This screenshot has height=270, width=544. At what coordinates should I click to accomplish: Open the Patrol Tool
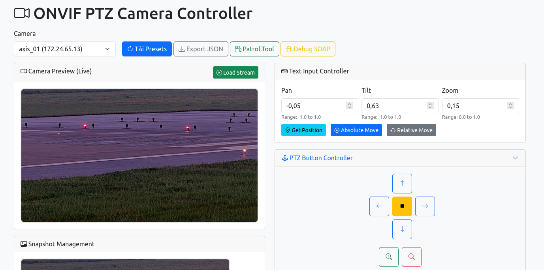pos(254,49)
